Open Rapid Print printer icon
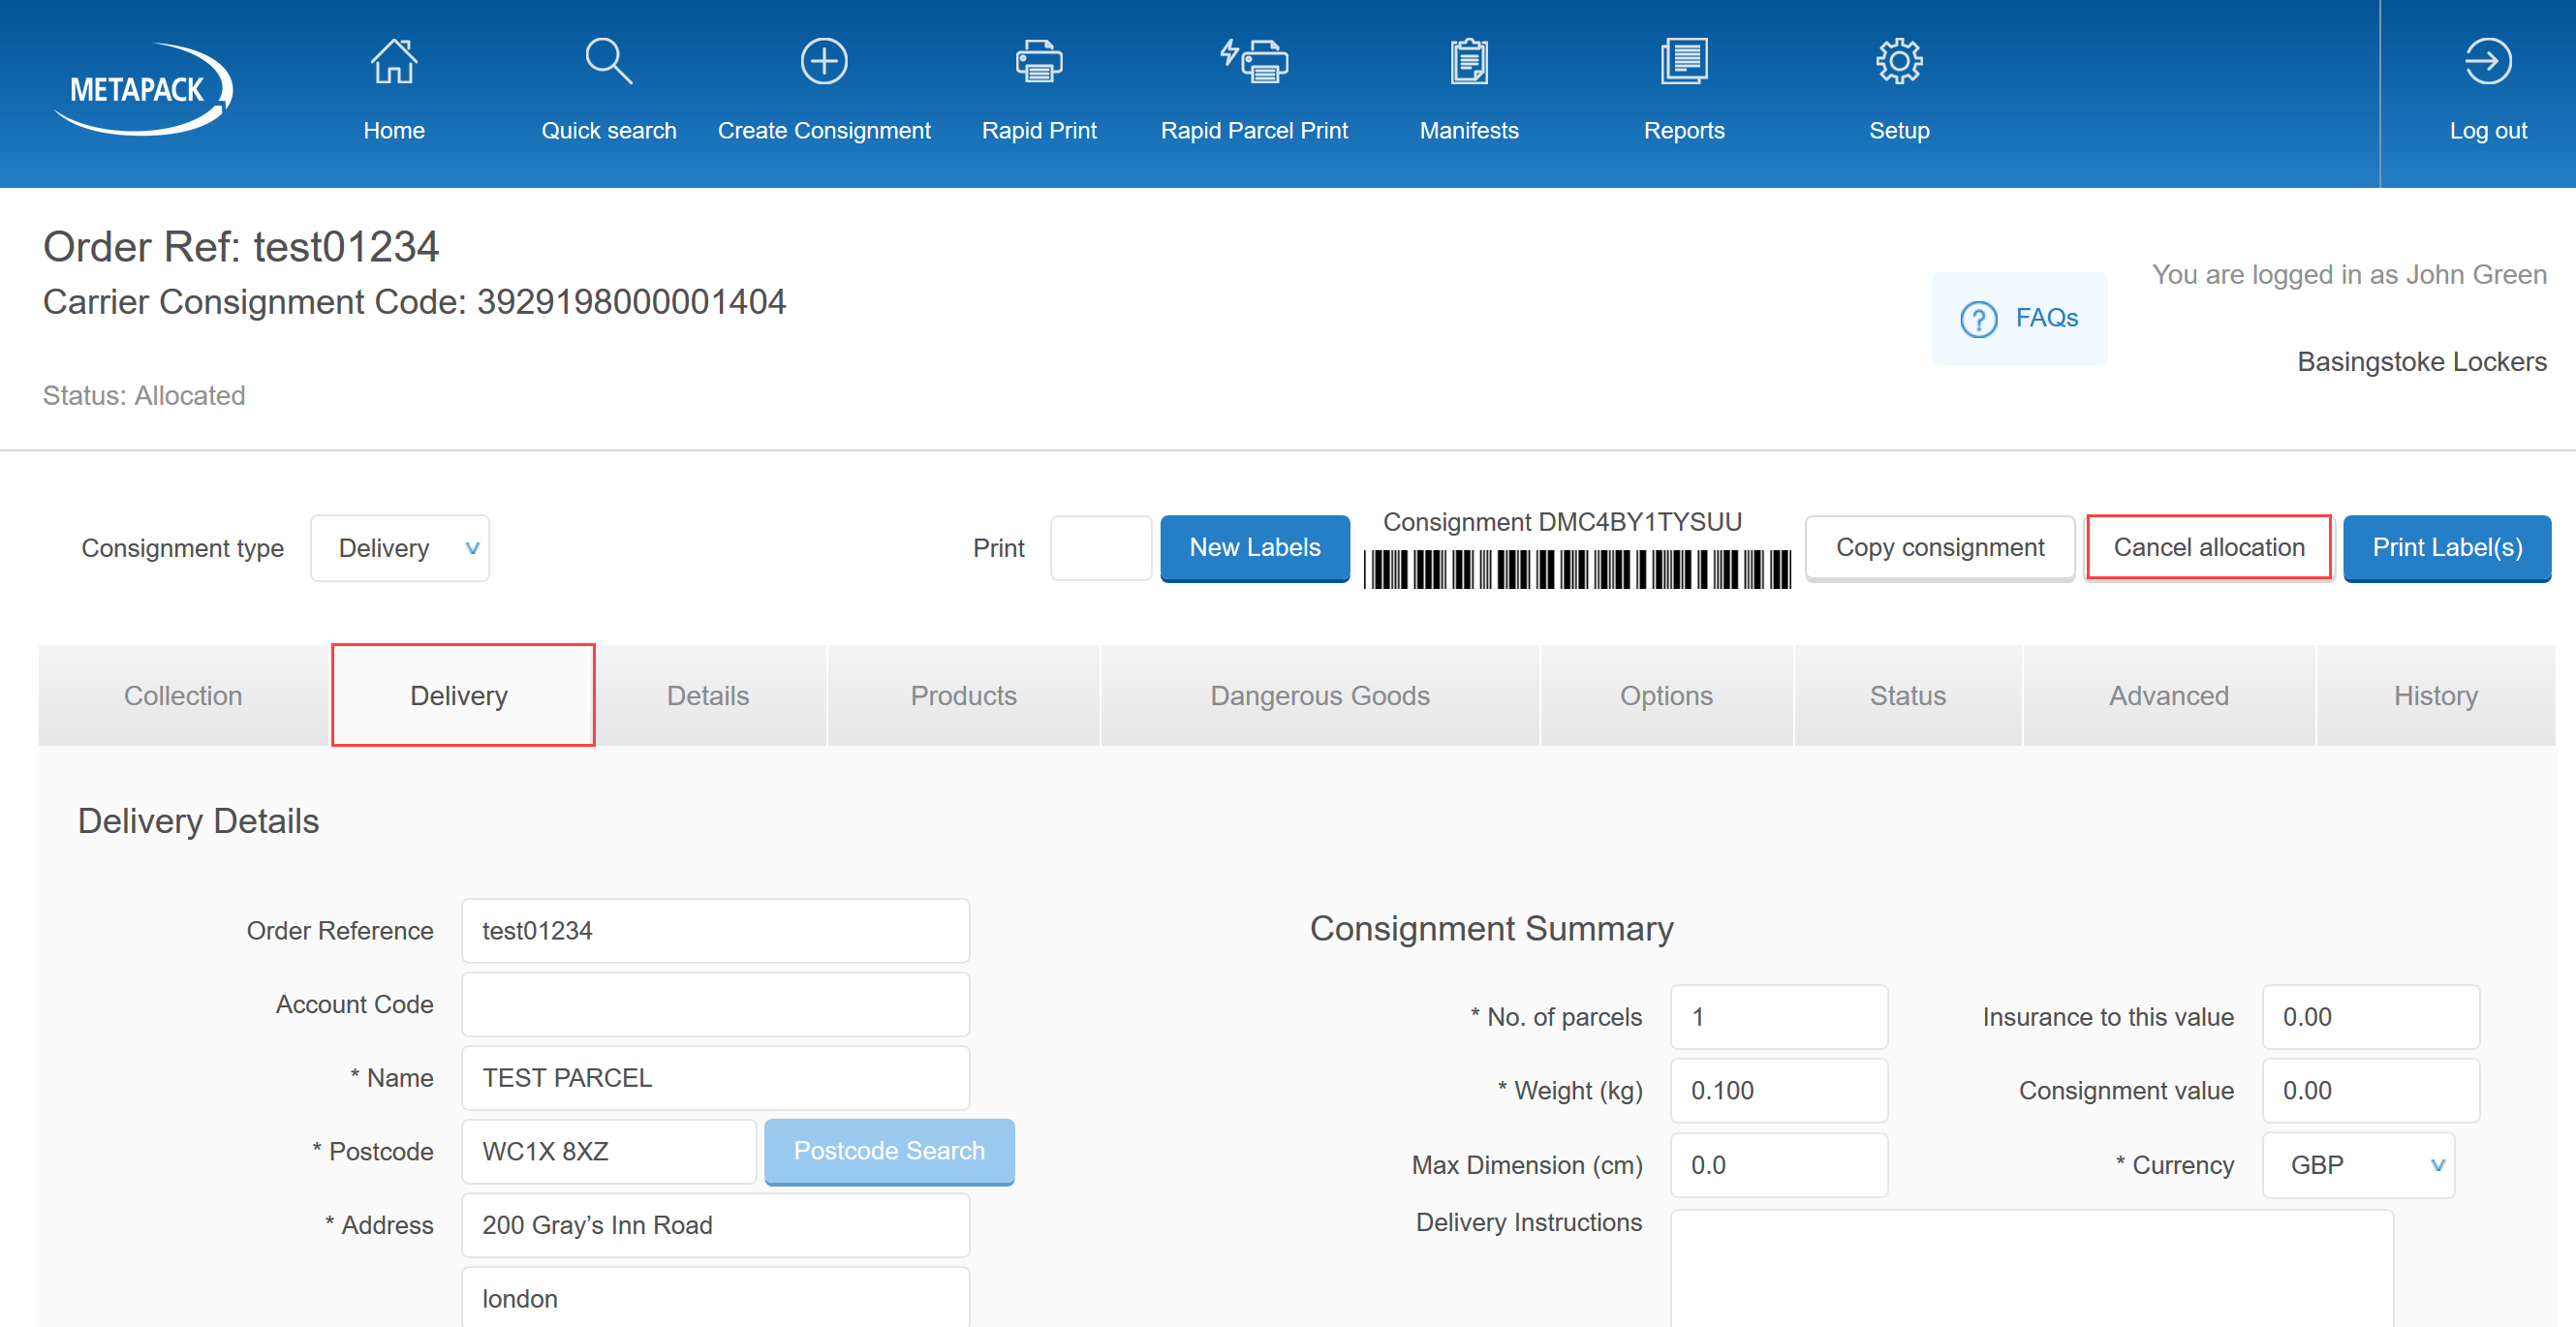Viewport: 2576px width, 1327px height. [1038, 62]
